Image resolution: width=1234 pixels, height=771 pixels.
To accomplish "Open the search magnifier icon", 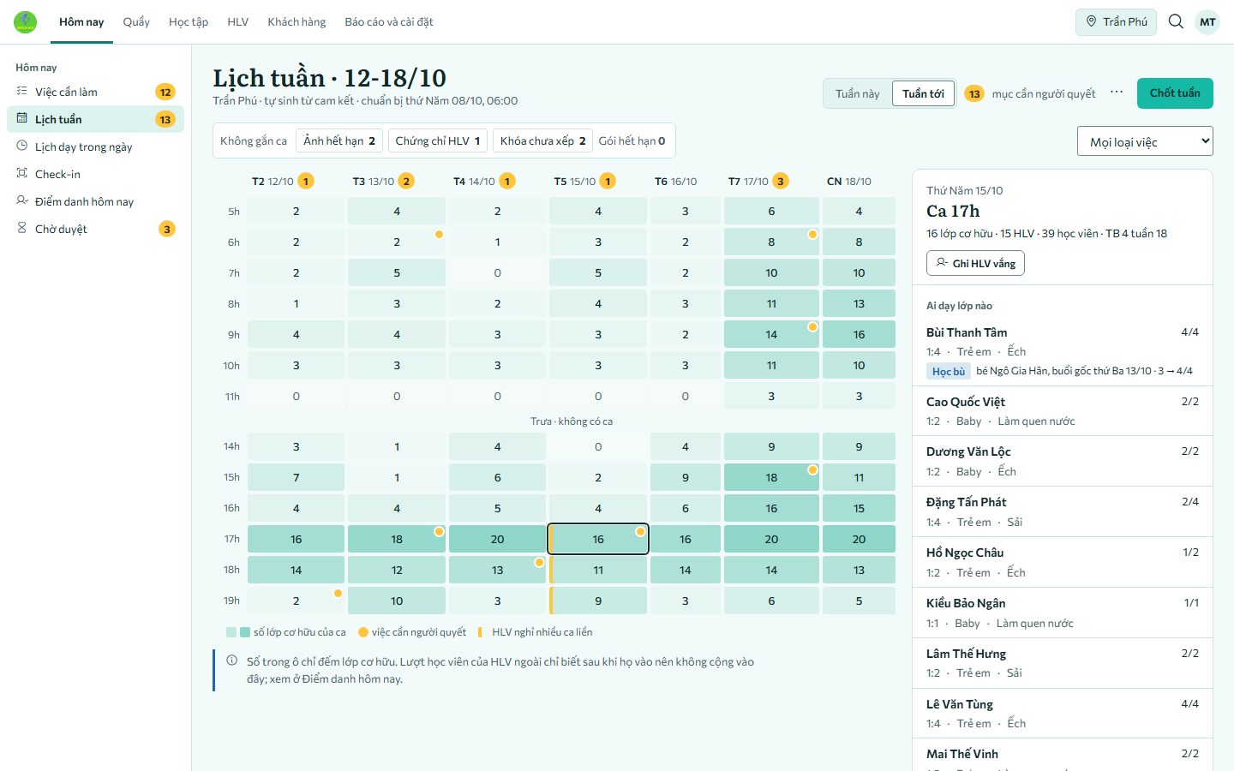I will click(1176, 21).
